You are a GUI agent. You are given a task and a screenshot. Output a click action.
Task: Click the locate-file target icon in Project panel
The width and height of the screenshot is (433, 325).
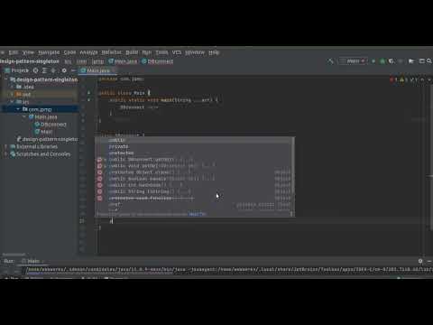click(x=35, y=70)
